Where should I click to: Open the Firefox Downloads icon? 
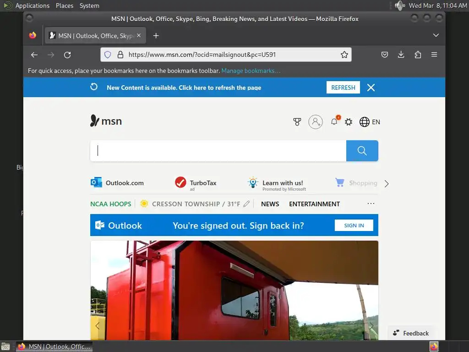(x=401, y=55)
